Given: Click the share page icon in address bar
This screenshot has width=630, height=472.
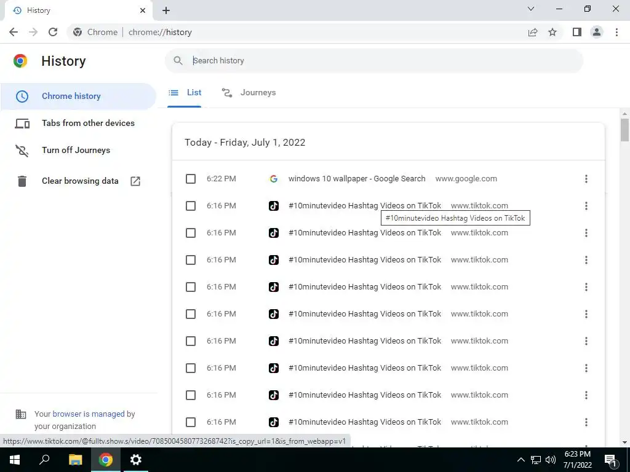Looking at the screenshot, I should click(533, 32).
